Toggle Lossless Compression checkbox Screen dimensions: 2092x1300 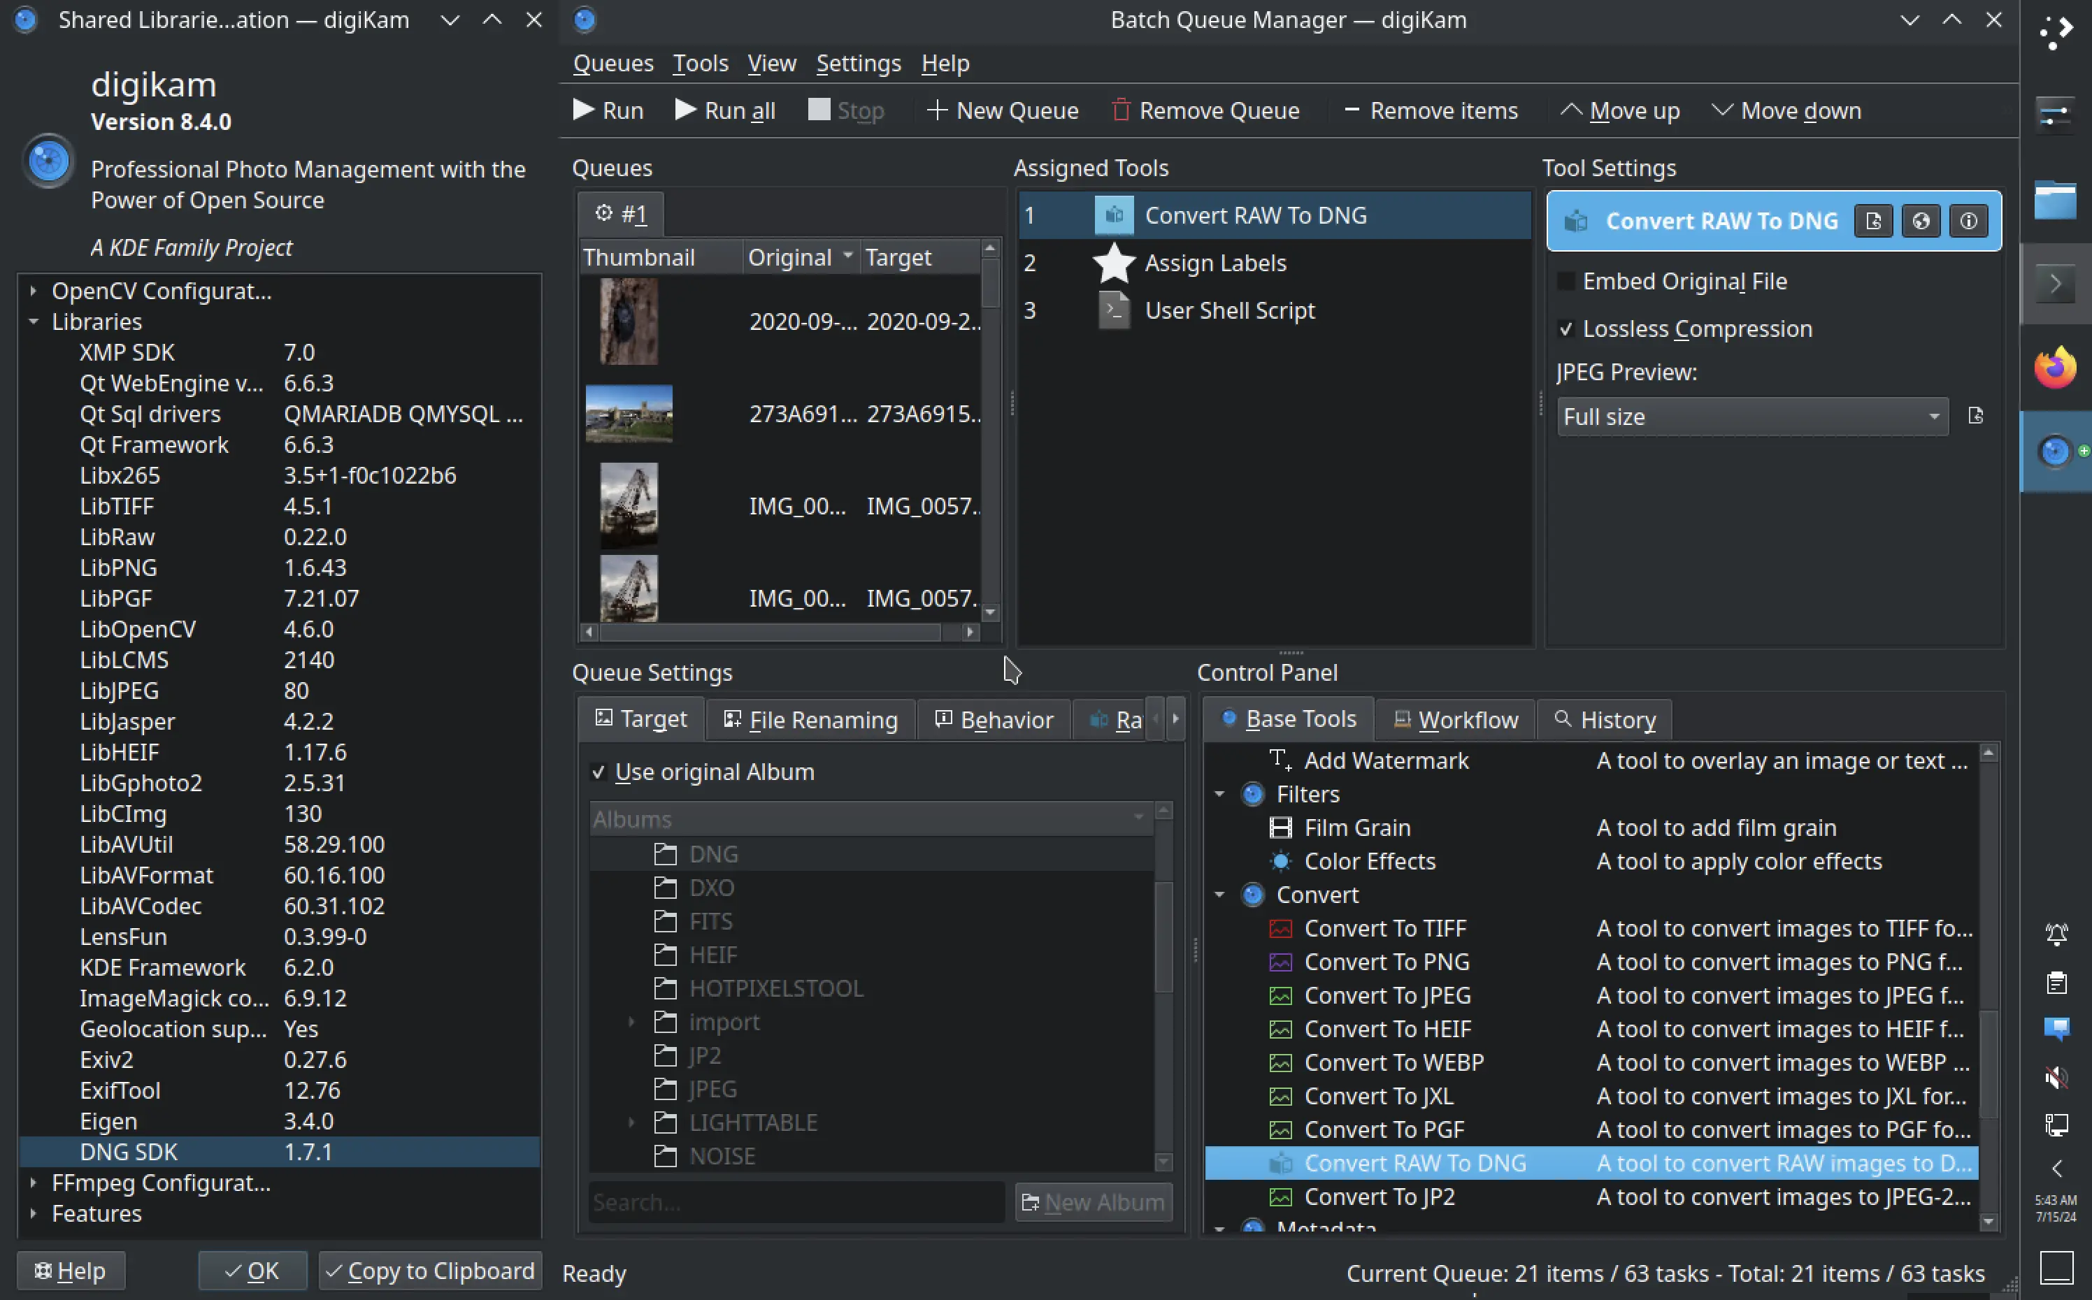click(x=1567, y=329)
